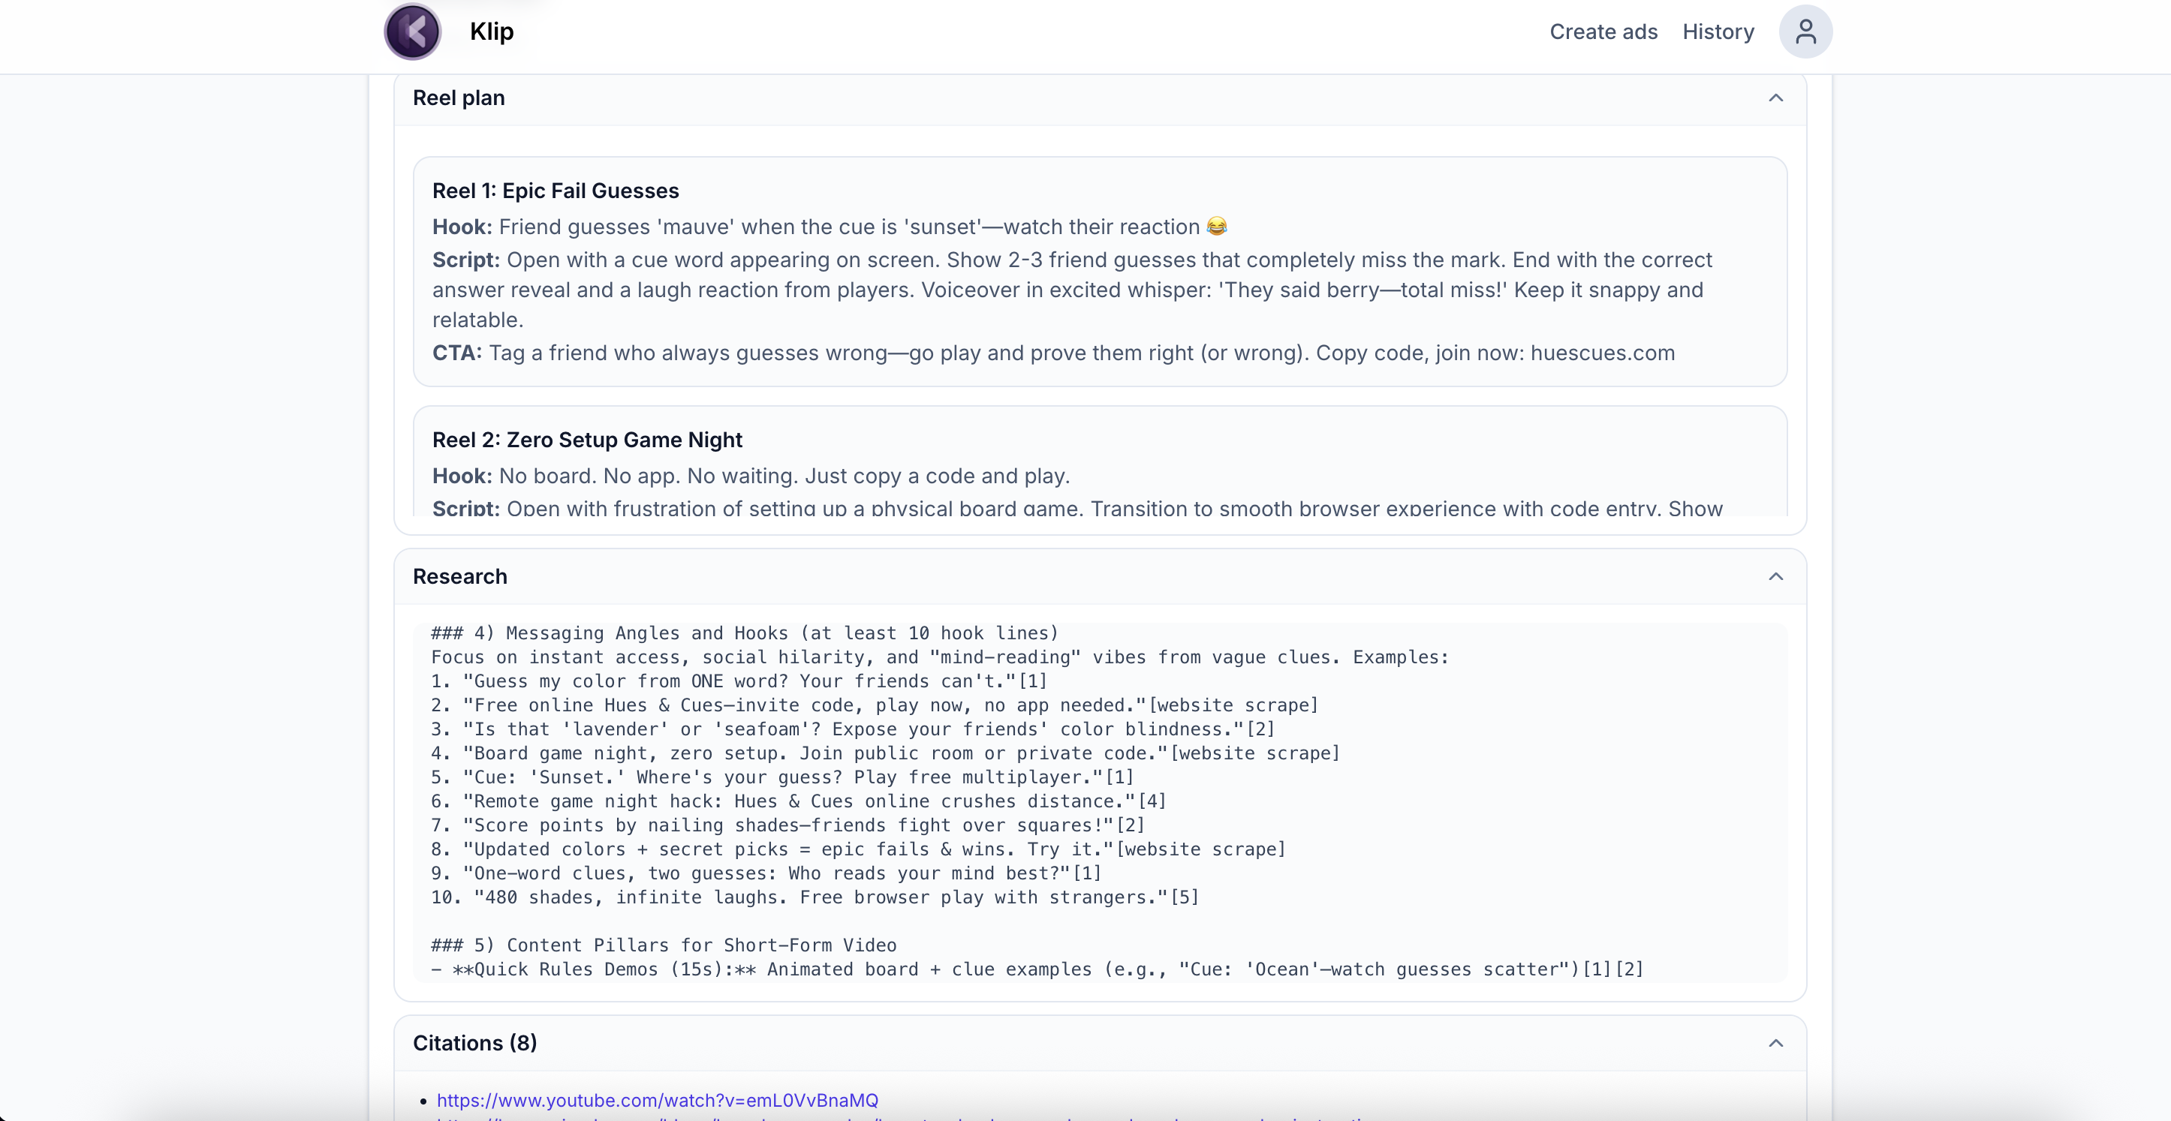2171x1121 pixels.
Task: Collapse the Reel plan section chevron
Action: [1775, 98]
